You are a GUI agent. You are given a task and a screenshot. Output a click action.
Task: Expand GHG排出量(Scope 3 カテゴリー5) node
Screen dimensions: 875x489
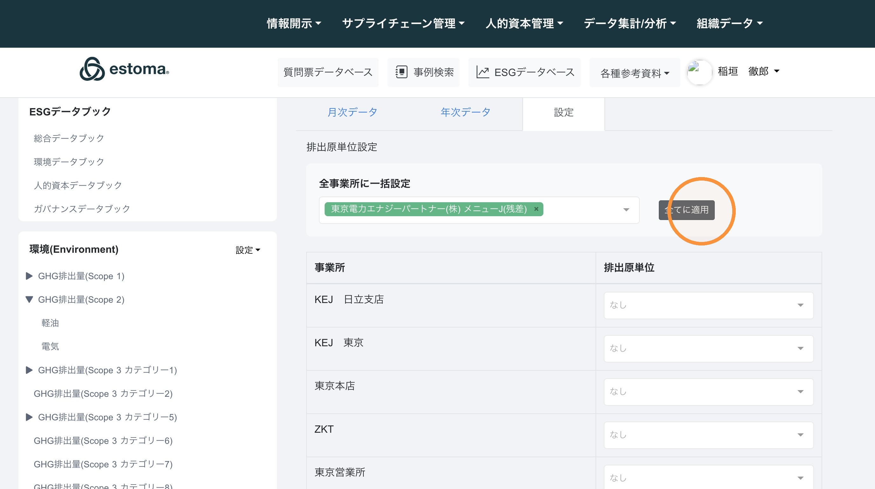(29, 417)
